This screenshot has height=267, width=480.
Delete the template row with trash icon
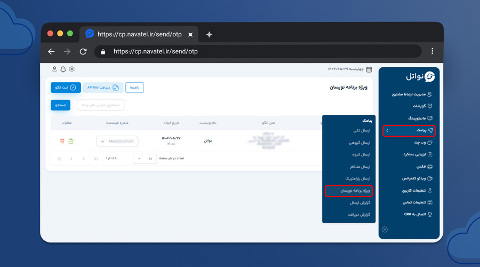pyautogui.click(x=62, y=141)
